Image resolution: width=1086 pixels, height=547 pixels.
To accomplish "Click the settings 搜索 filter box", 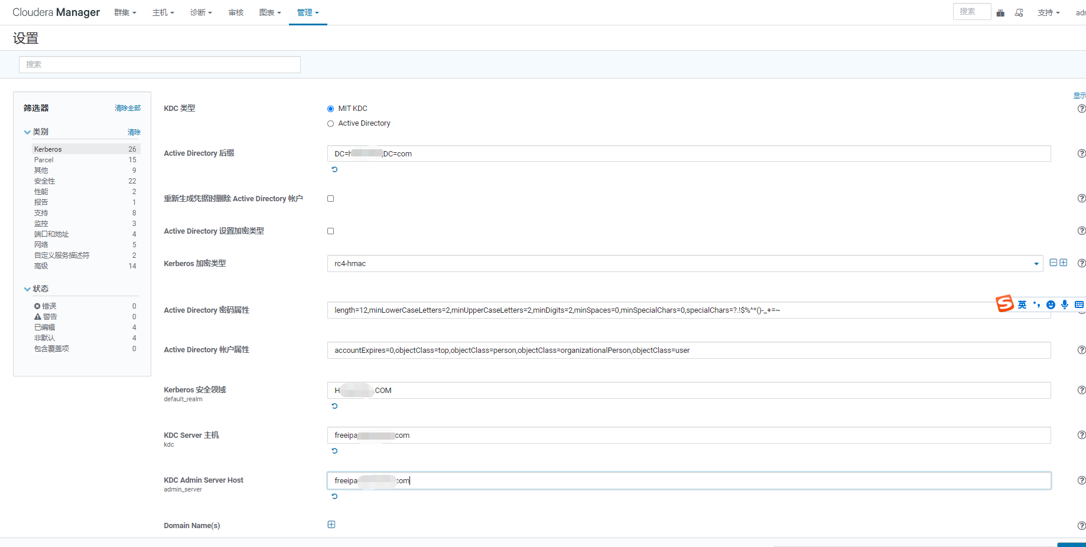I will [160, 64].
